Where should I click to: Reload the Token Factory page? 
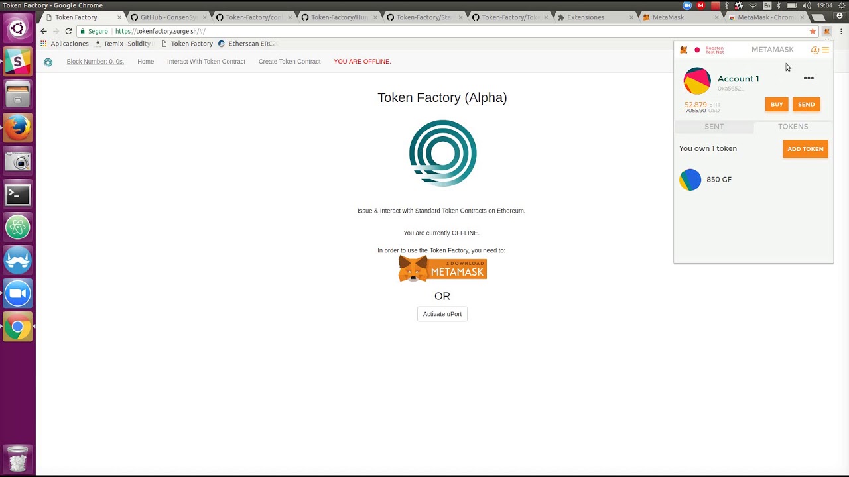[68, 31]
